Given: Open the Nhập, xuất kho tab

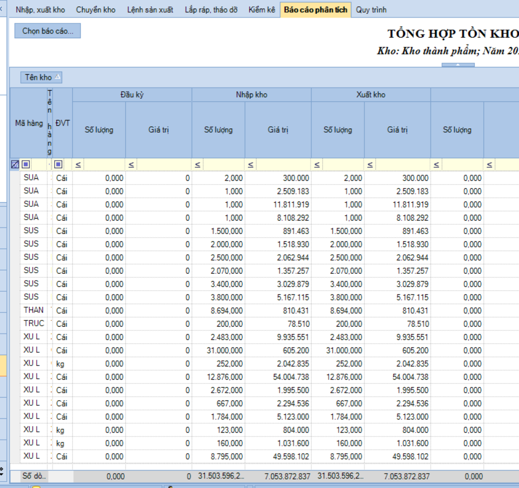Looking at the screenshot, I should (x=40, y=10).
